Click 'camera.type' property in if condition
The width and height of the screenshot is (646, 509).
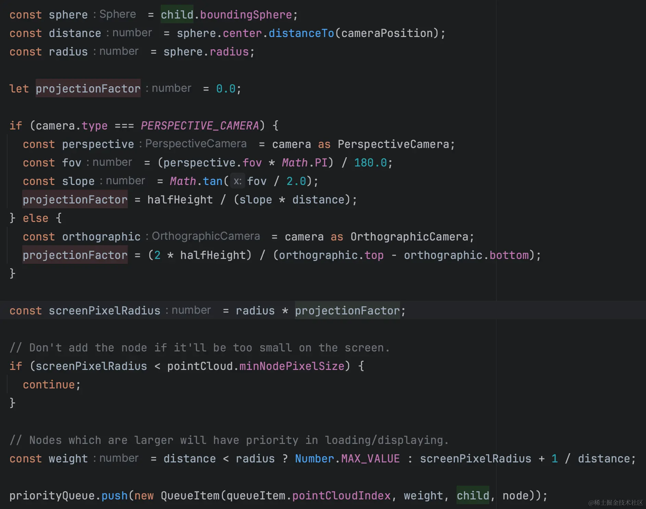click(72, 126)
